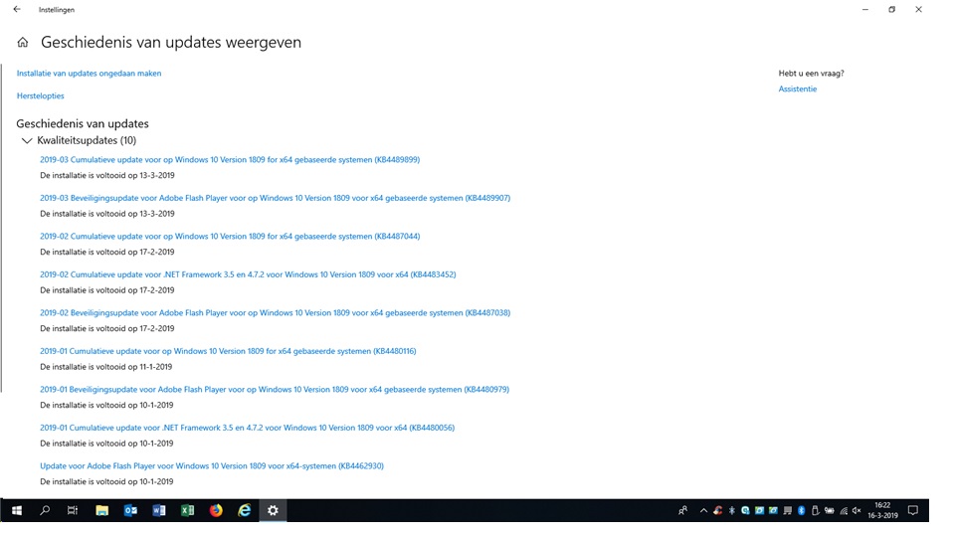
Task: Launch File Explorer from taskbar
Action: coord(101,510)
